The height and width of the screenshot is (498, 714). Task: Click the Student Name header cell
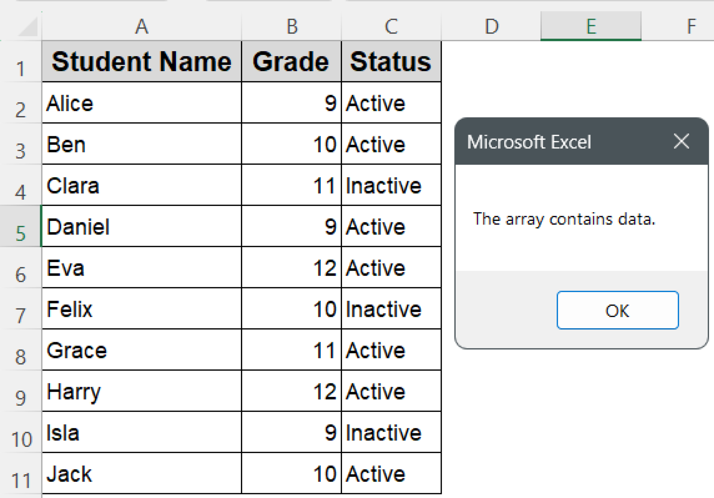pos(142,62)
